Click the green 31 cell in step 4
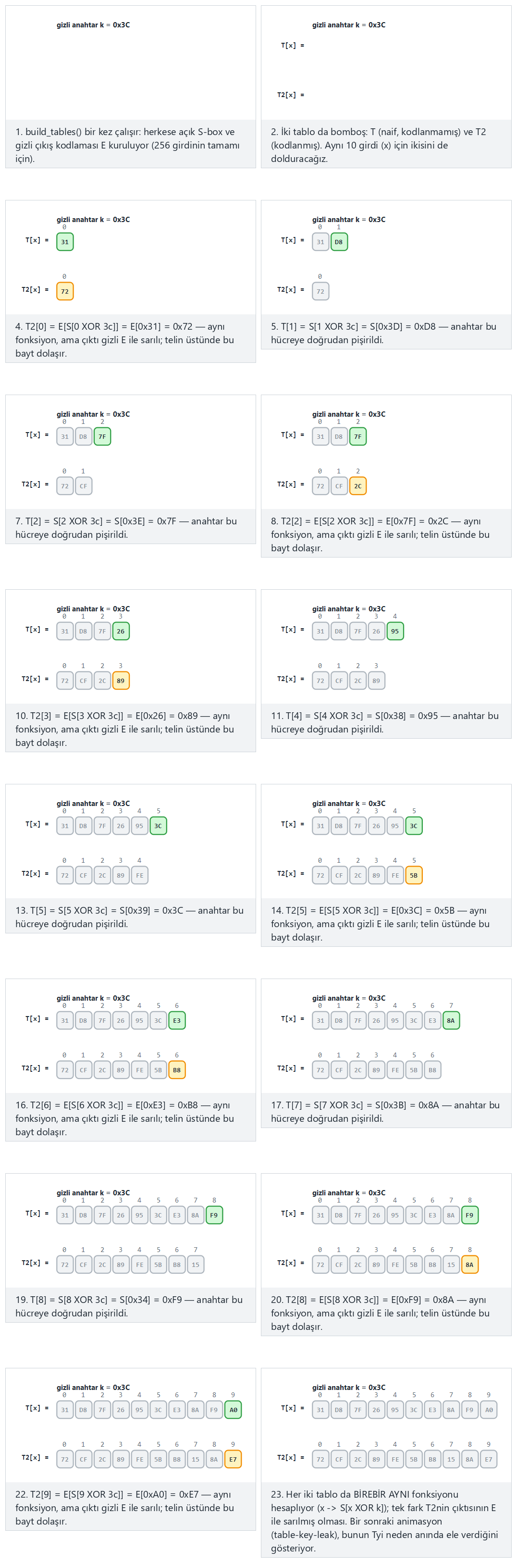Image resolution: width=517 pixels, height=1563 pixels. [x=65, y=241]
